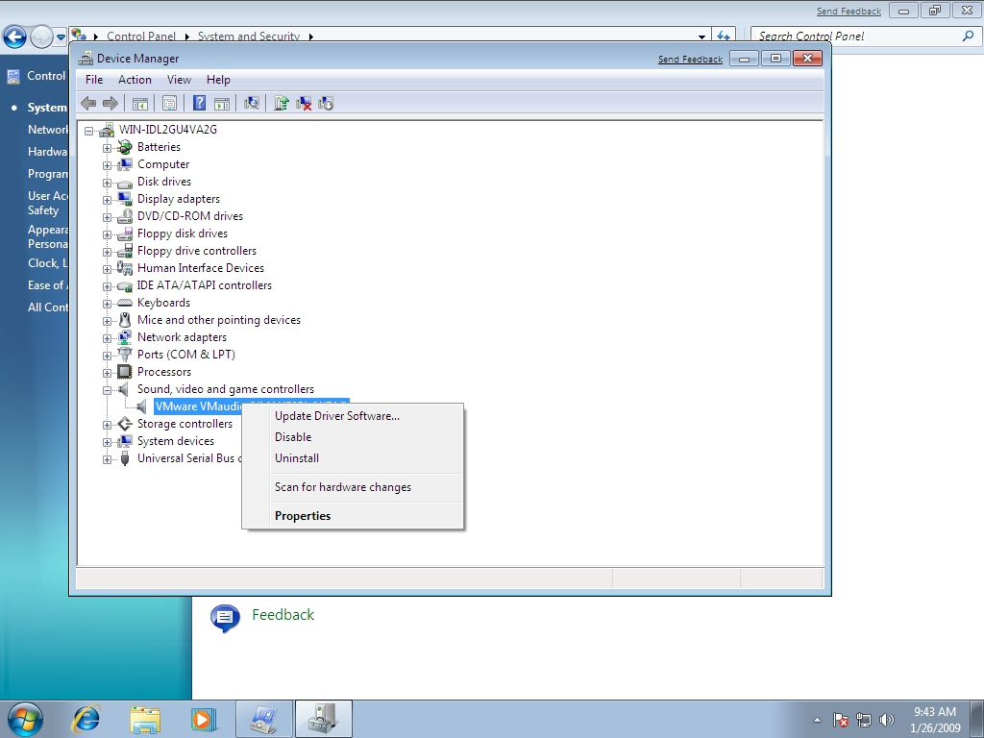
Task: Click the Feedback speech bubble icon
Action: pyautogui.click(x=225, y=618)
